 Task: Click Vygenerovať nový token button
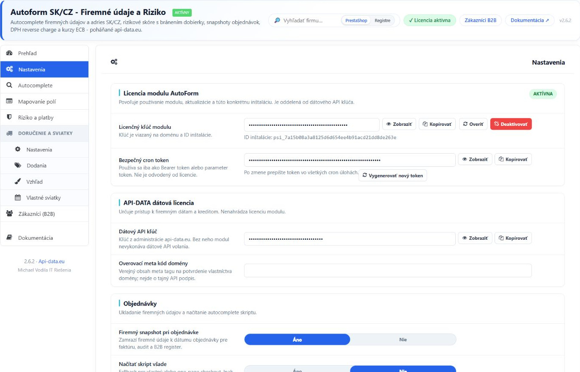(x=393, y=176)
